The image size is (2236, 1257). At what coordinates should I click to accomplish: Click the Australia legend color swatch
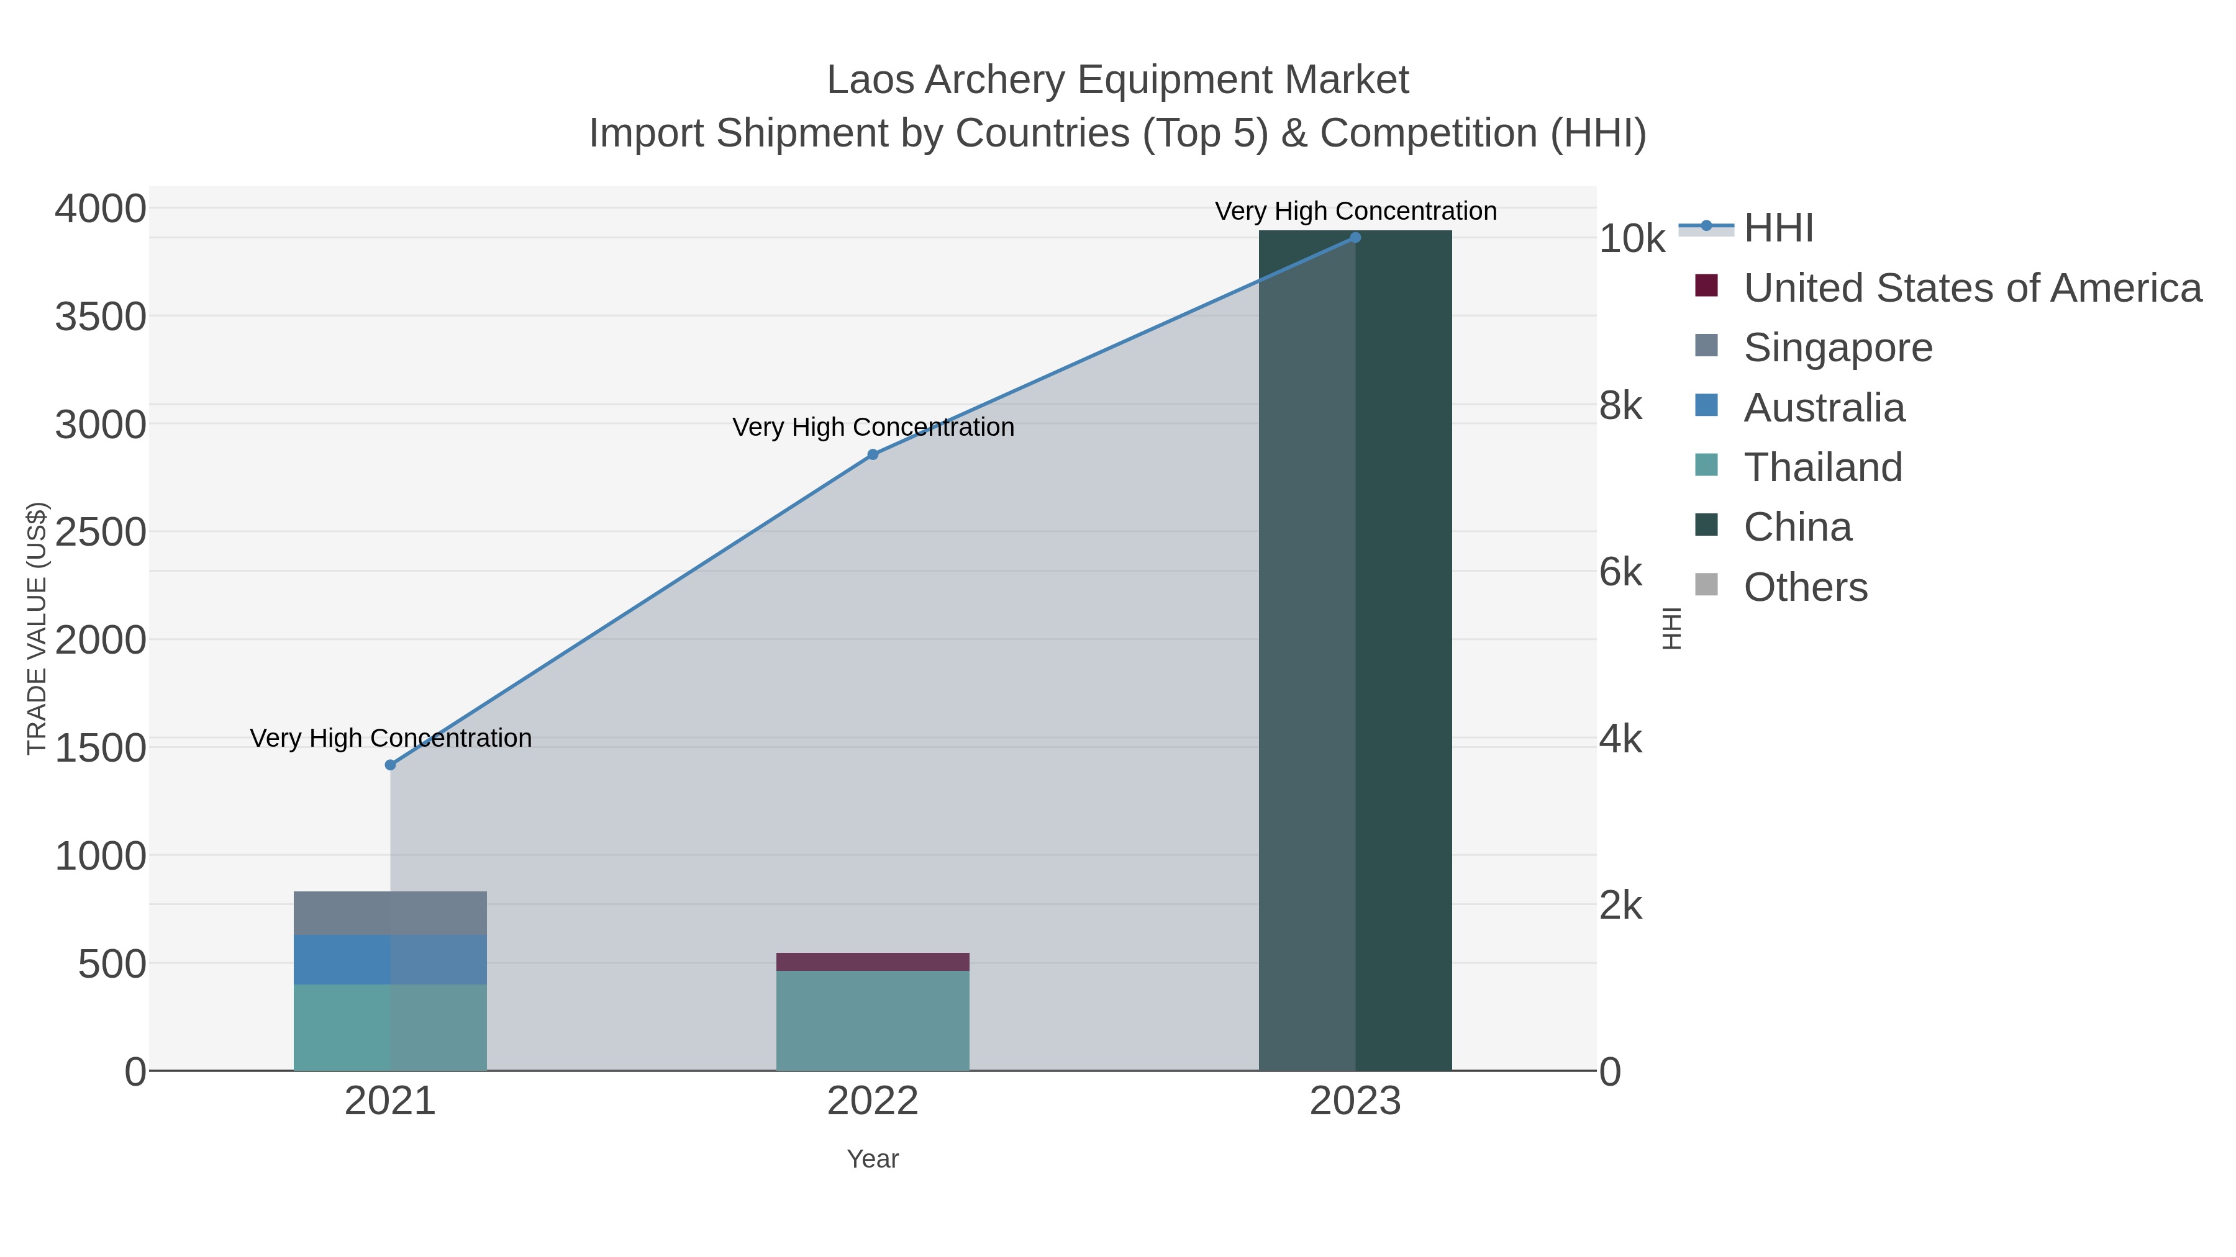point(1707,405)
